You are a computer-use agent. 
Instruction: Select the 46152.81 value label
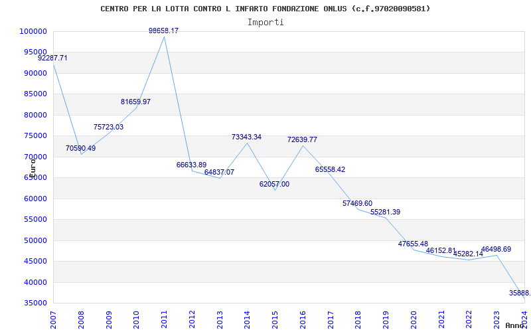[x=441, y=251]
